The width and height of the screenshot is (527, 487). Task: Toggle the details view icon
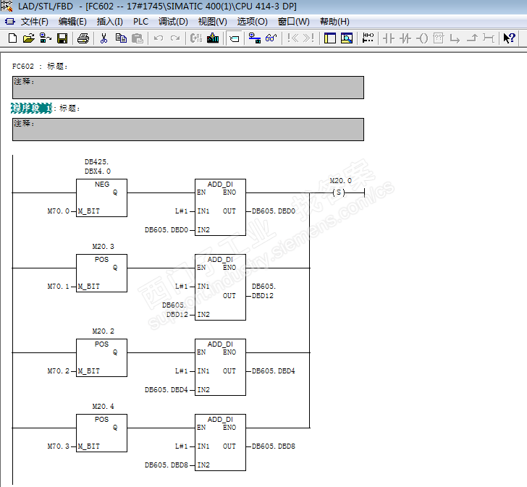tap(347, 38)
